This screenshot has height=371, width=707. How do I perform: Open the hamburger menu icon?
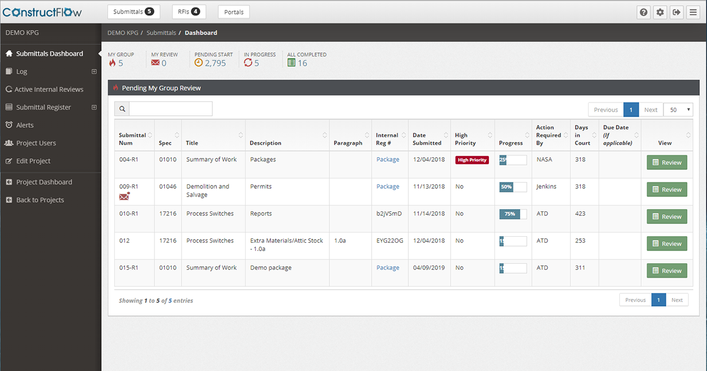693,12
